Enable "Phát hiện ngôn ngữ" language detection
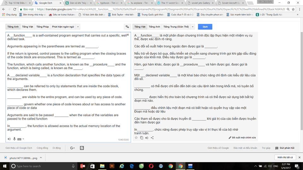Image resolution: width=303 pixels, height=170 pixels. [63, 27]
